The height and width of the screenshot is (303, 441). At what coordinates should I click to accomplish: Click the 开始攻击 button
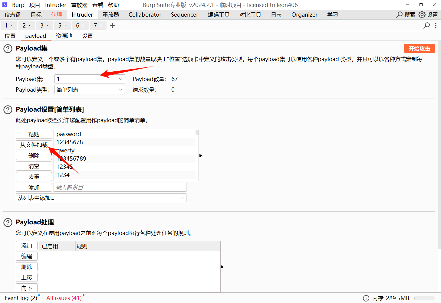(420, 48)
